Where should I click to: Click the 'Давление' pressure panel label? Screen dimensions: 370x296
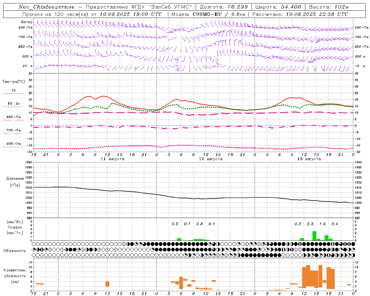click(15, 179)
